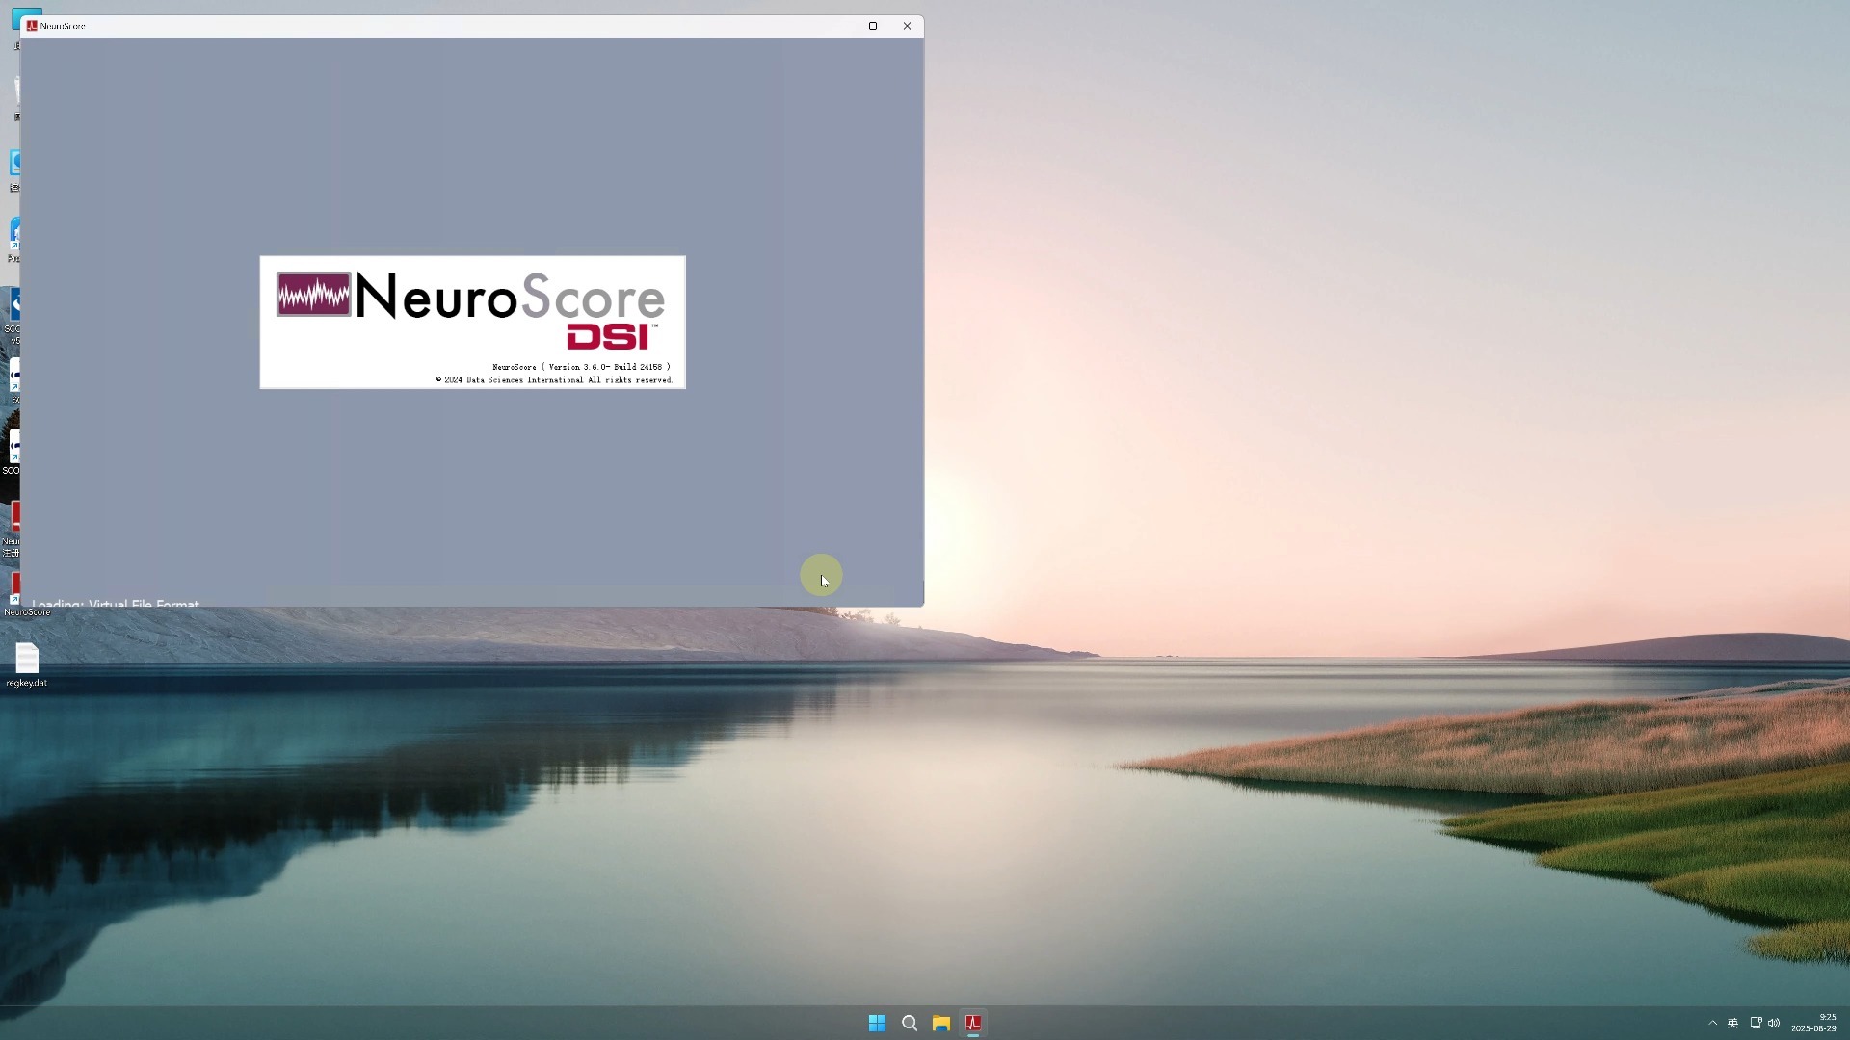Image resolution: width=1850 pixels, height=1040 pixels.
Task: Close the NeuroScore window
Action: click(907, 26)
